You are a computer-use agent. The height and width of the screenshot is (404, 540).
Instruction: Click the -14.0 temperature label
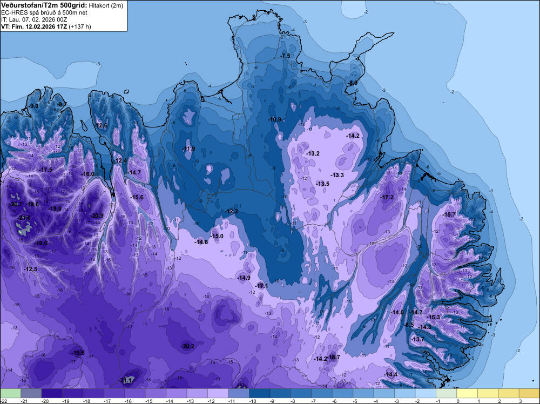pyautogui.click(x=397, y=312)
